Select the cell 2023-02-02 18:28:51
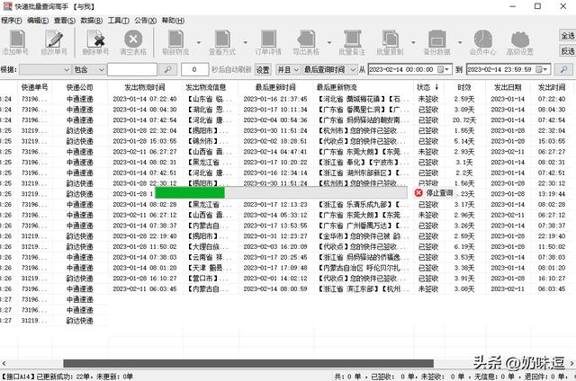The width and height of the screenshot is (576, 381). [x=275, y=141]
